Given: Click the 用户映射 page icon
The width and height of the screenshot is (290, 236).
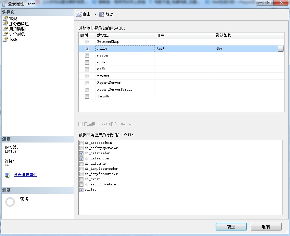Looking at the screenshot, I should point(6,29).
